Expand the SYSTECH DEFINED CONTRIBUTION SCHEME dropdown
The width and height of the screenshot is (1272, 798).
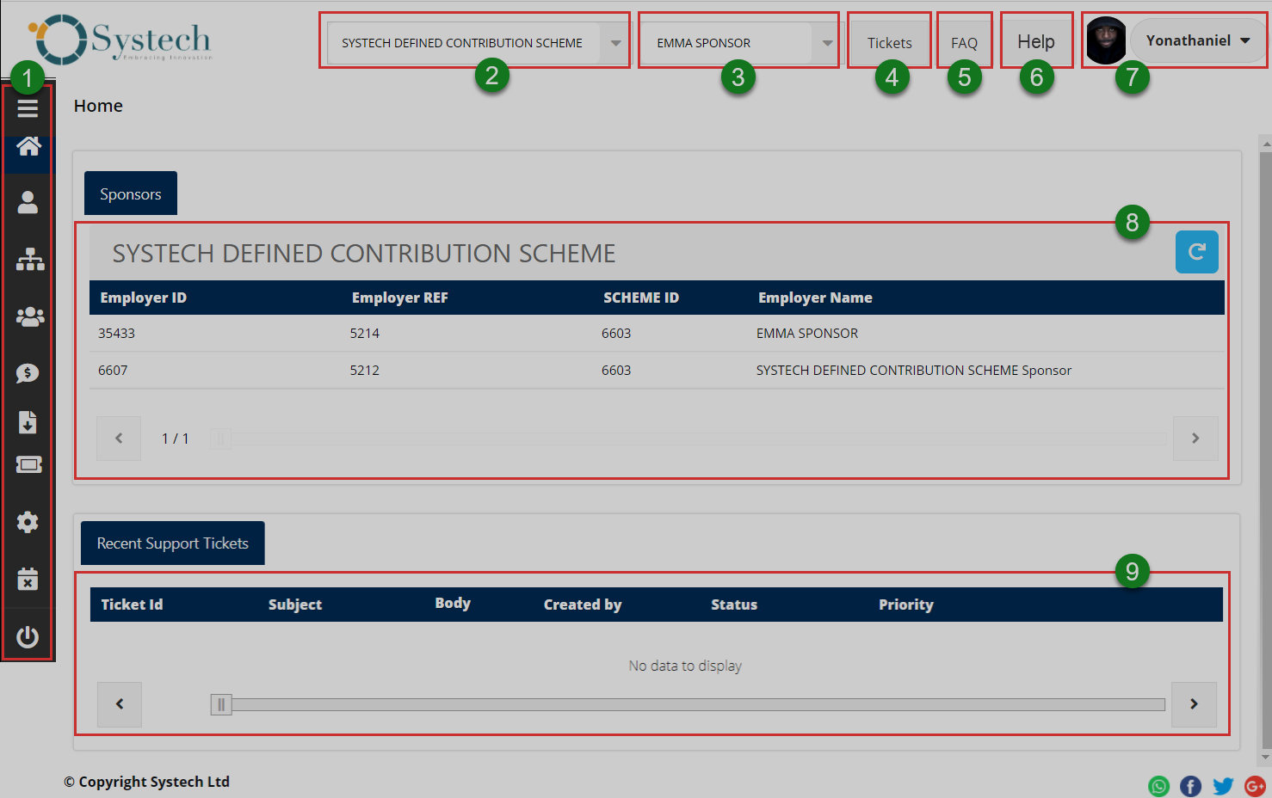point(615,43)
